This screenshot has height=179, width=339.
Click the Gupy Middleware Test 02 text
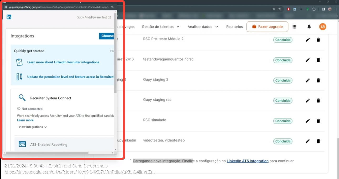[94, 17]
